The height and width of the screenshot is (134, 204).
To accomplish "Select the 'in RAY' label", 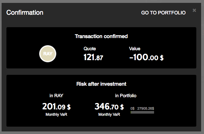I will pos(56,95).
